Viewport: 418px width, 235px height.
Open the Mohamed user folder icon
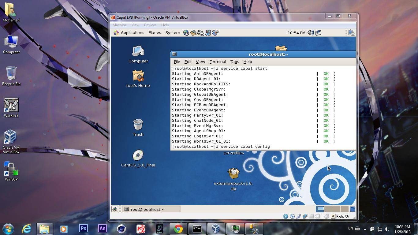pos(11,12)
